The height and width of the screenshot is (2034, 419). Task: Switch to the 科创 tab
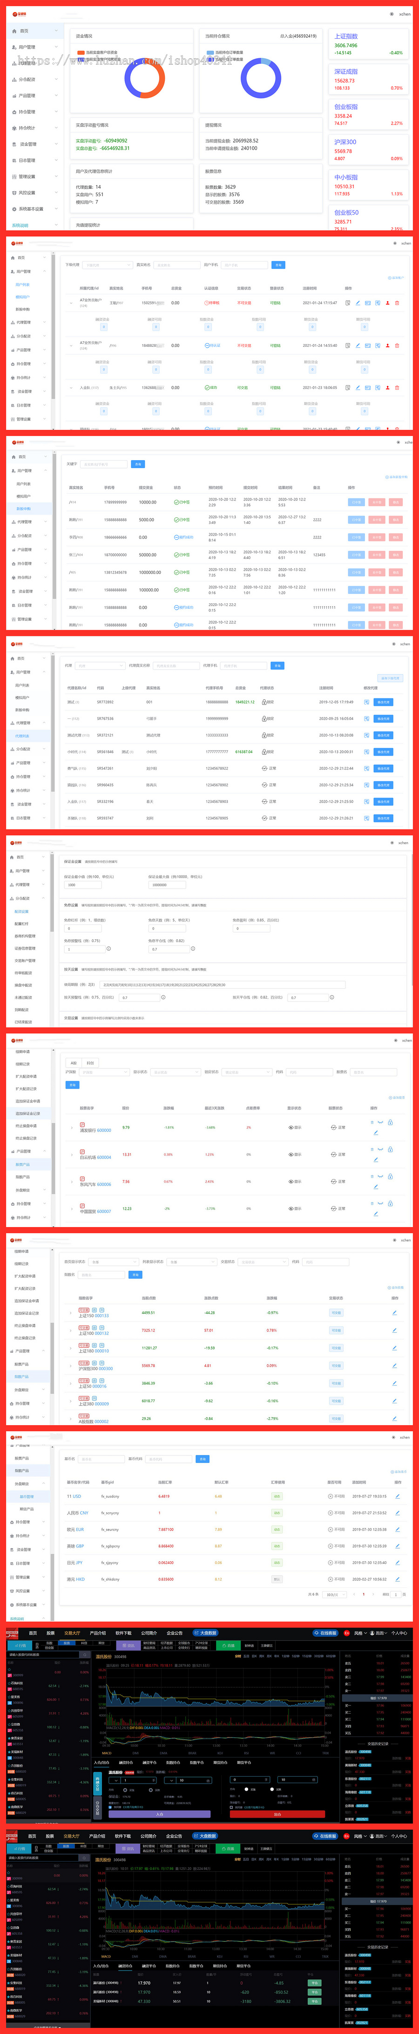[x=90, y=1063]
